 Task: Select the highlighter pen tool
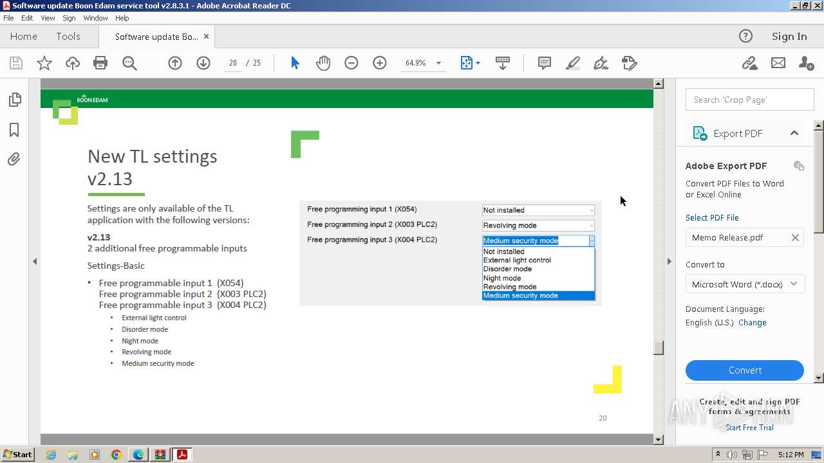572,63
